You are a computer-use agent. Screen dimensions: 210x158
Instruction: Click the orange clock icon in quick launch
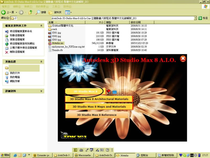[x=20, y=155]
